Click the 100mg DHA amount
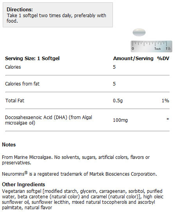175x212 pixels. pos(120,120)
